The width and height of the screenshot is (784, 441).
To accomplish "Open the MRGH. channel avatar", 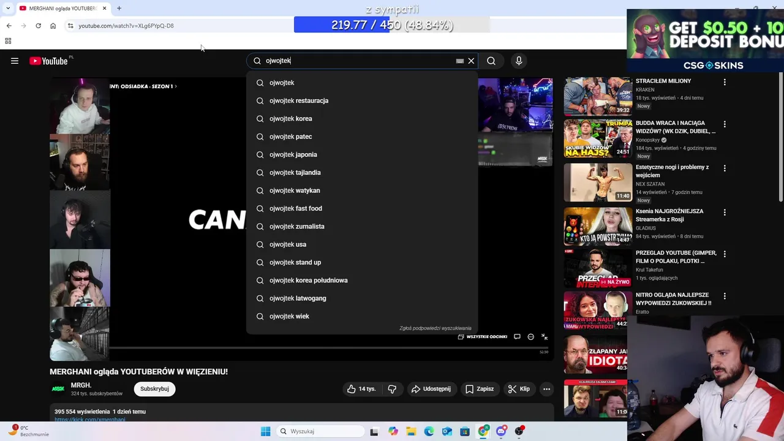I will coord(58,389).
